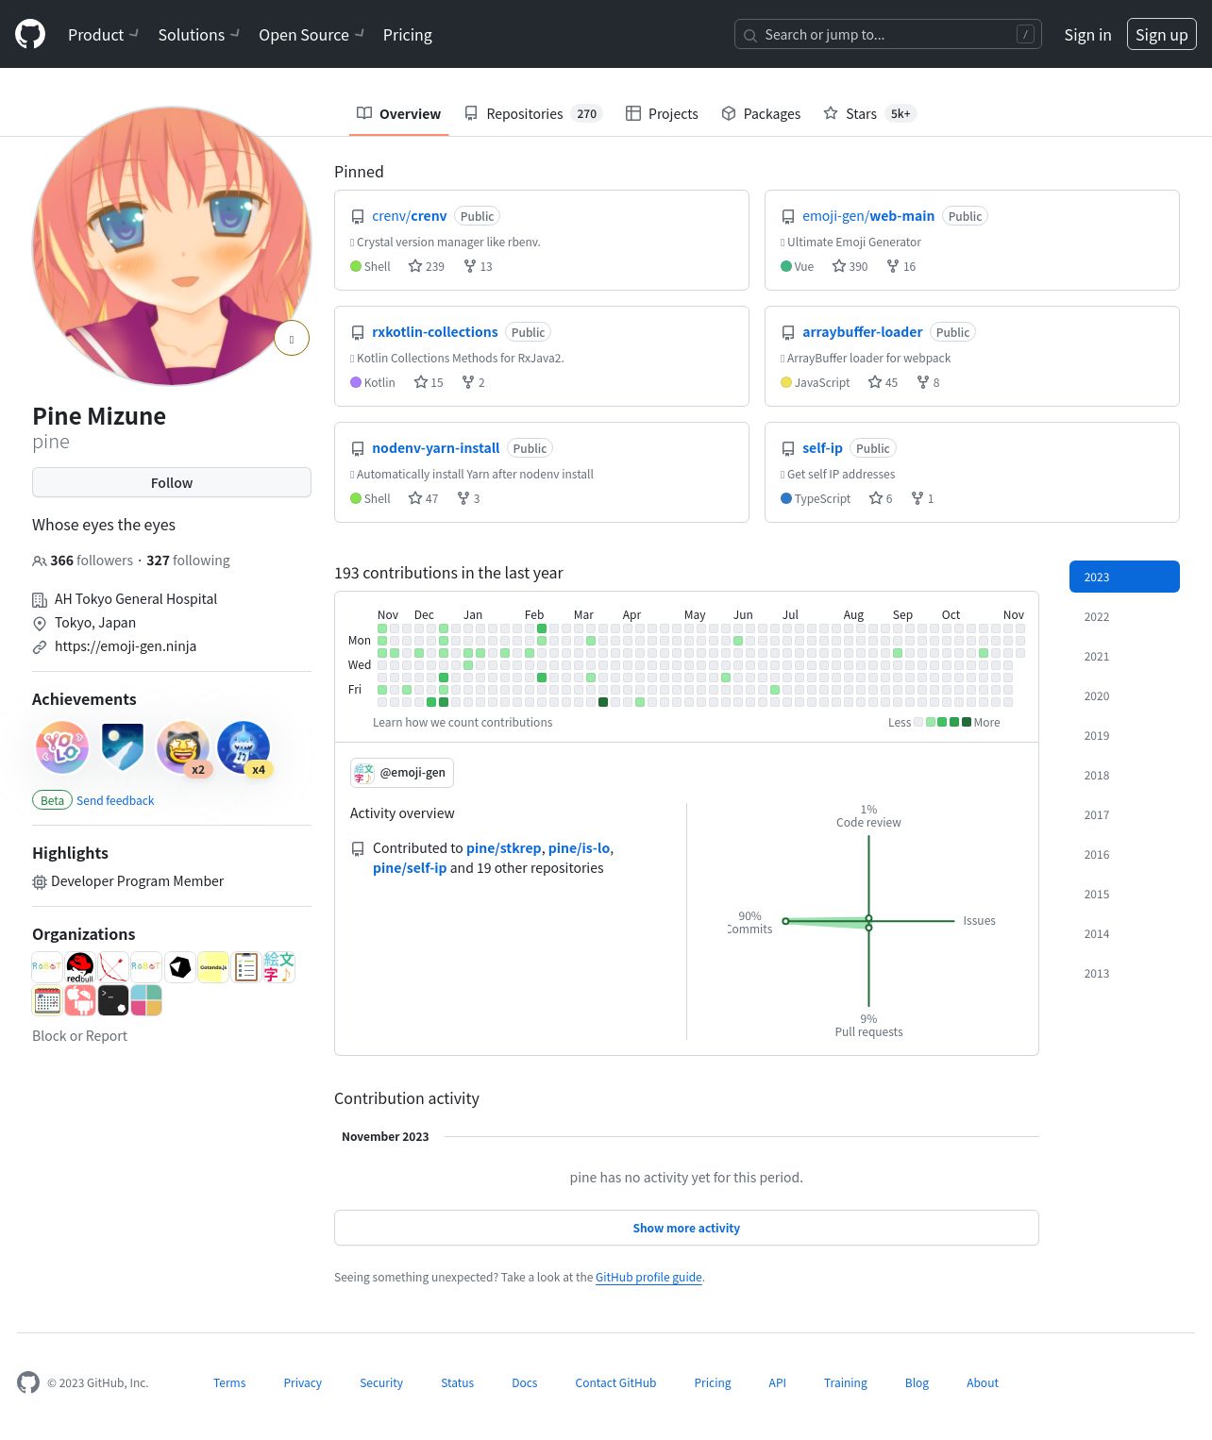Screen dimensions: 1212x1440
Task: Click the lightest gray legend swatch
Action: coord(918,722)
